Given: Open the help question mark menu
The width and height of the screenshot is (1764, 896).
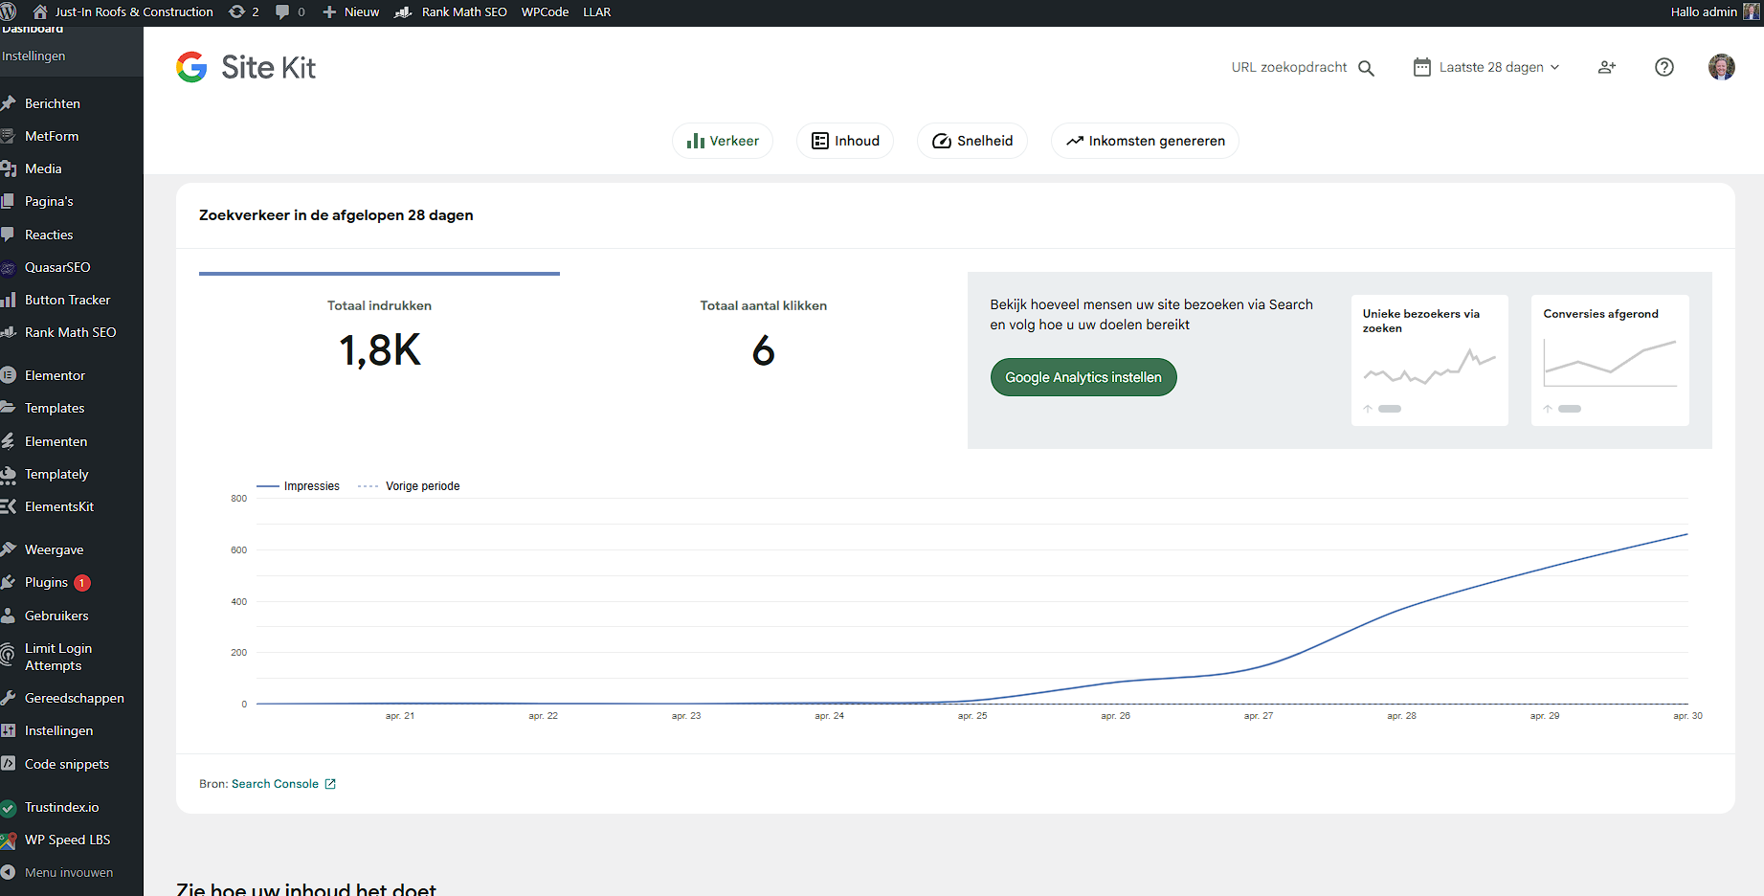Looking at the screenshot, I should point(1664,67).
